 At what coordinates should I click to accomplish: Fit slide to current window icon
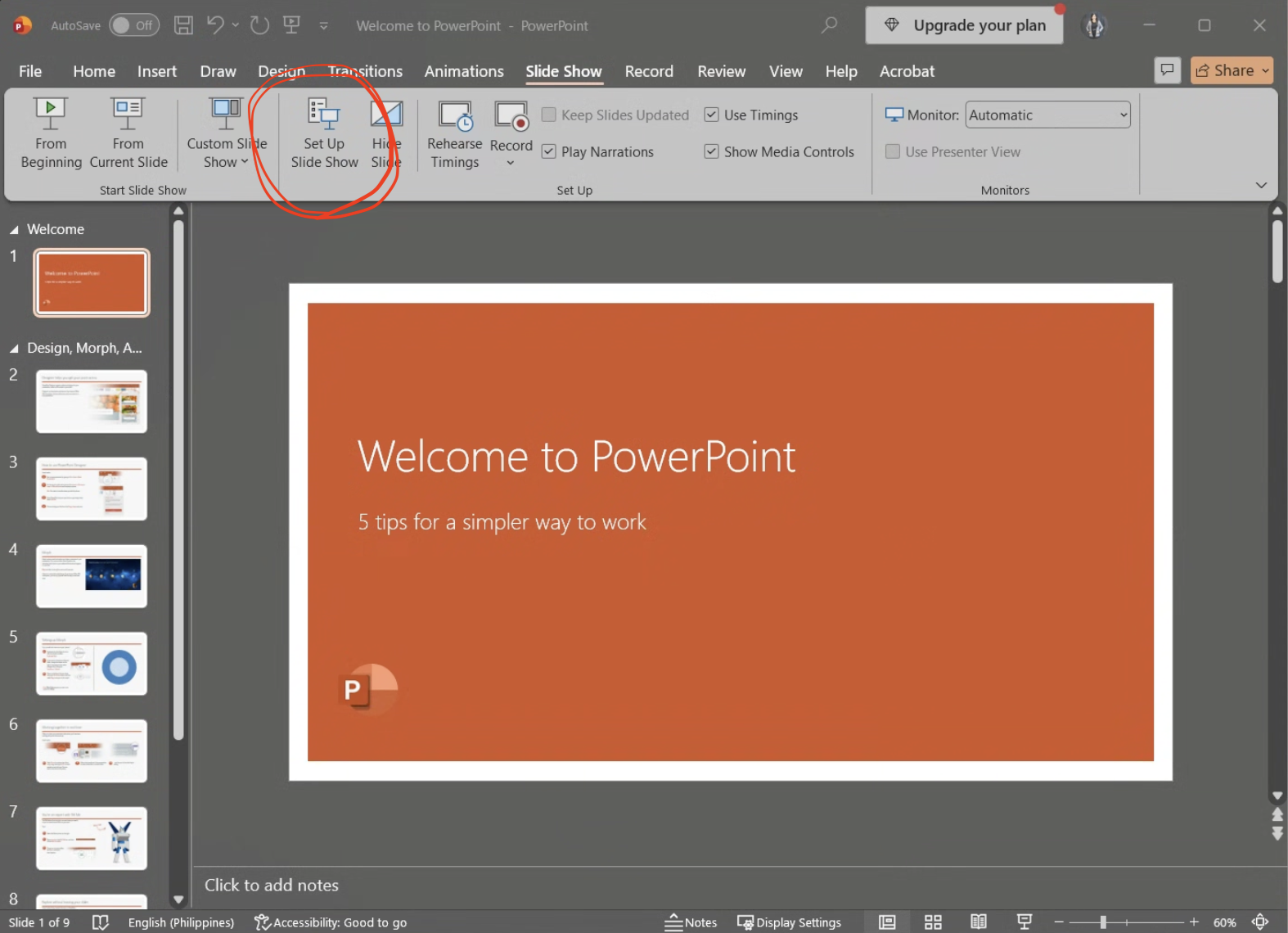pyautogui.click(x=1260, y=922)
